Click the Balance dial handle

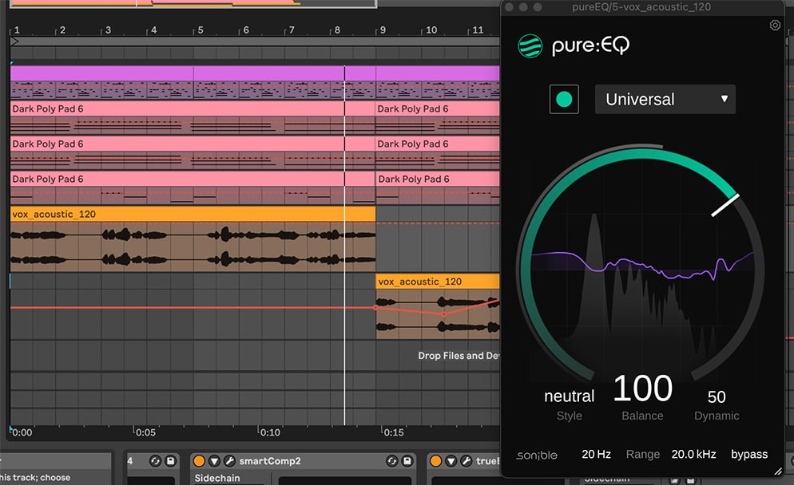coord(725,205)
